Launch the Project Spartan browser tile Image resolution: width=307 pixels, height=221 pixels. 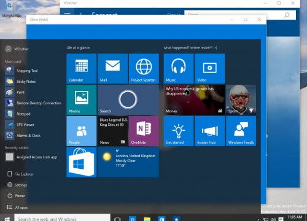144,69
